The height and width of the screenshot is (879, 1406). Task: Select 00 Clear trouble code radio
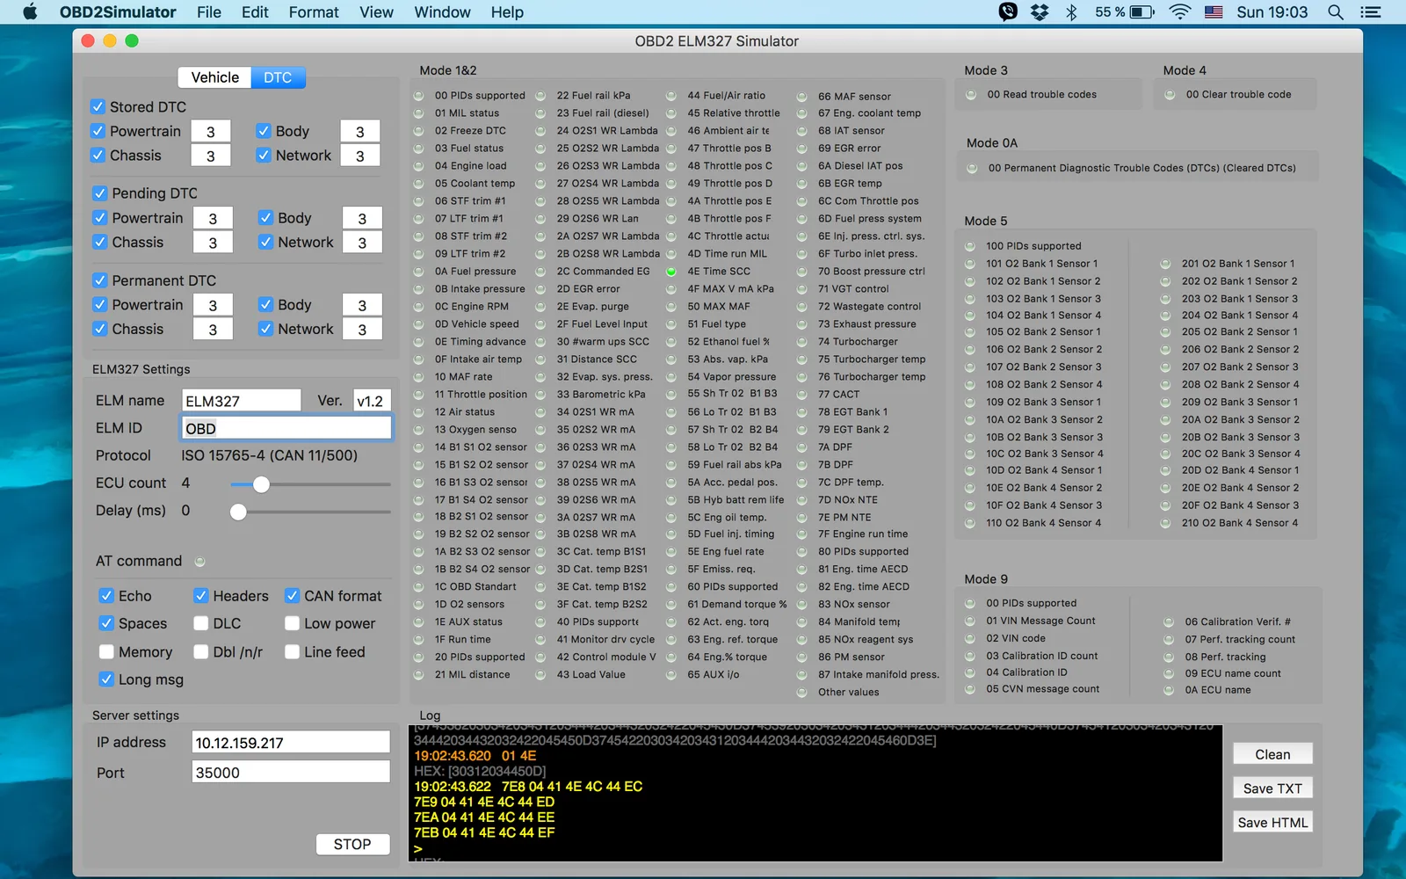pos(1170,95)
